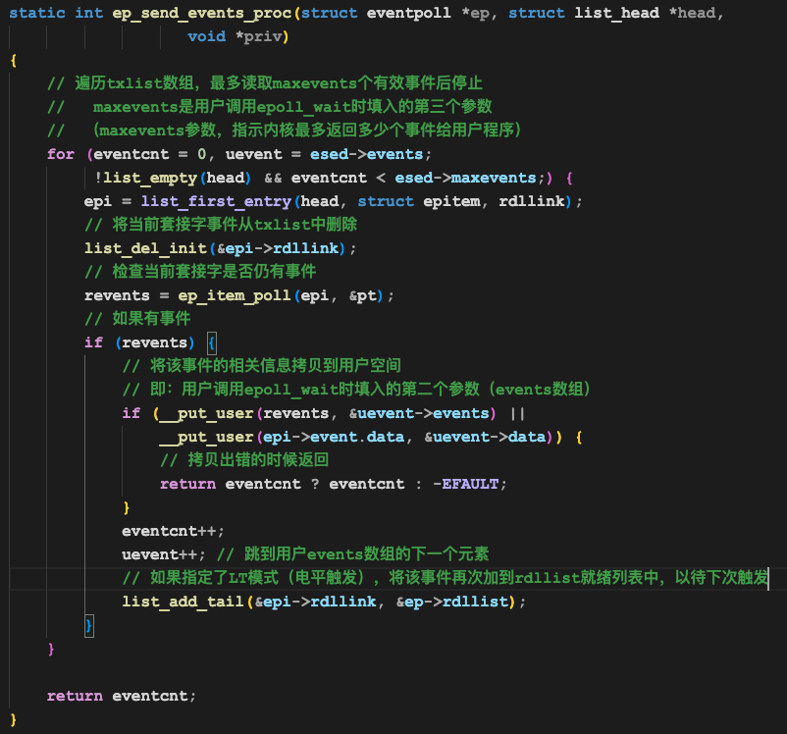
Task: Click the final return eventcnt statement
Action: (122, 696)
